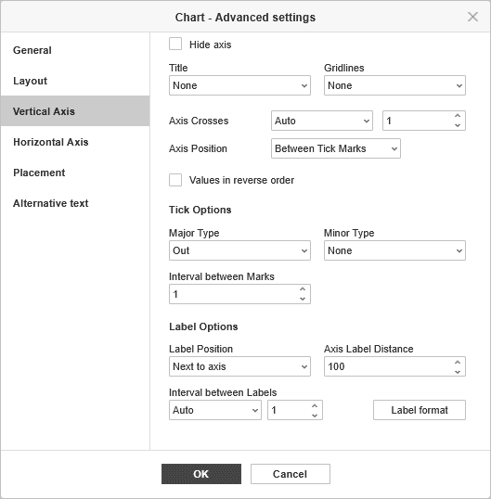Image resolution: width=491 pixels, height=499 pixels.
Task: Open the Axis Position dropdown
Action: (x=336, y=148)
